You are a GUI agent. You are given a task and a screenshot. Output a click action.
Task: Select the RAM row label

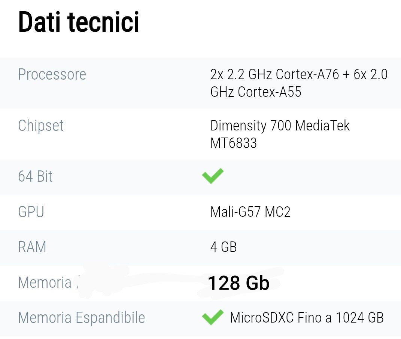click(x=32, y=247)
